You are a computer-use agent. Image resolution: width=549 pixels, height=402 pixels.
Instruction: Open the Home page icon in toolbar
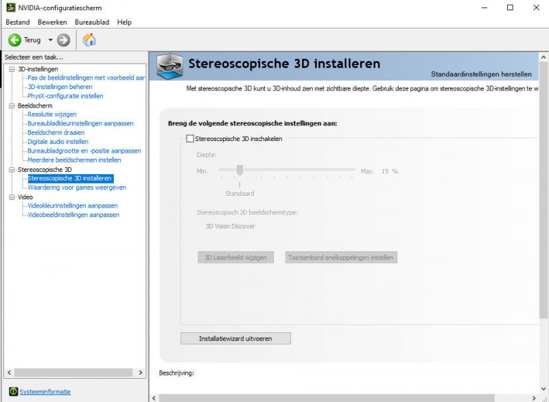89,40
